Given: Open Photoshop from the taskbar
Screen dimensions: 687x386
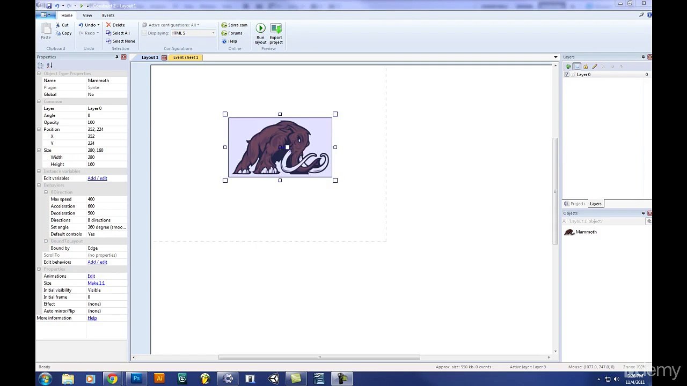Looking at the screenshot, I should tap(136, 379).
